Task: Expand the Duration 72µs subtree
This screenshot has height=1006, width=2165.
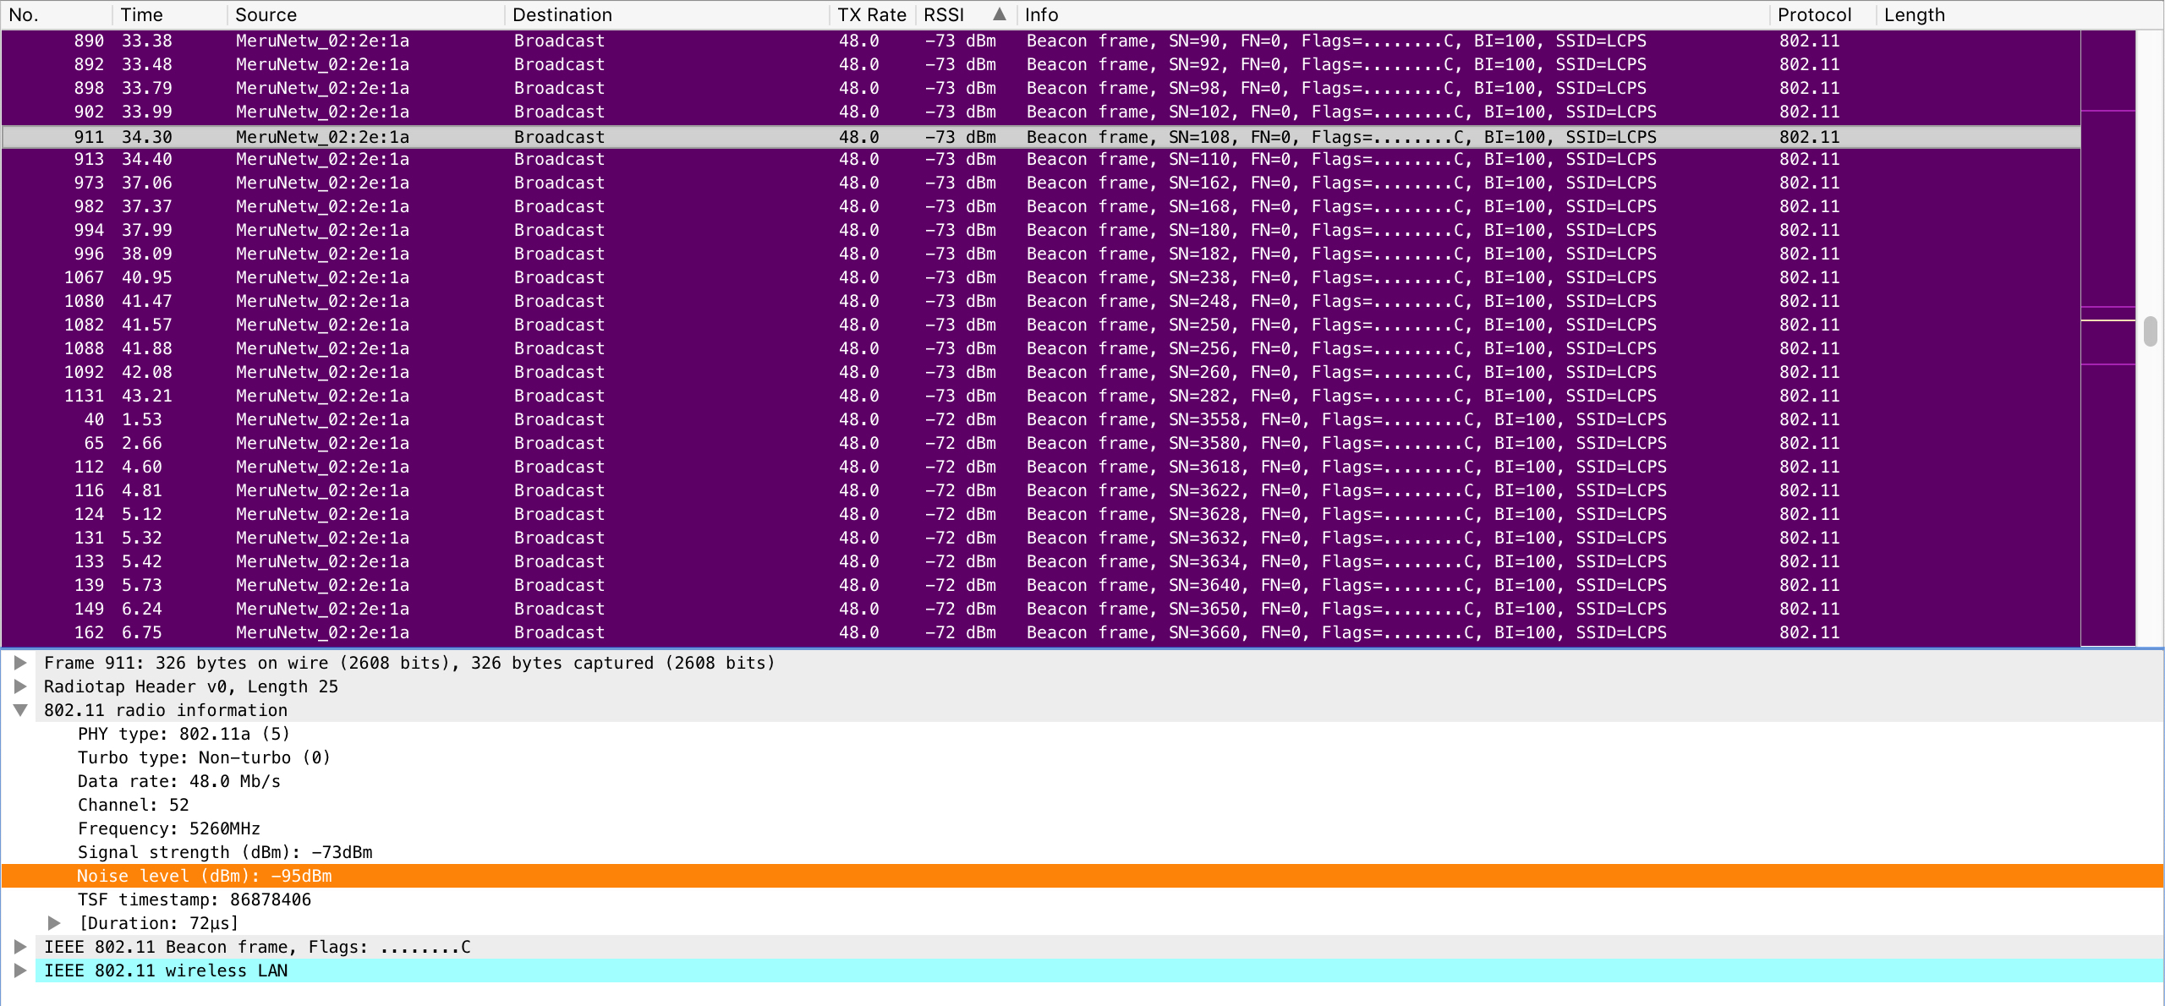Action: (x=54, y=923)
